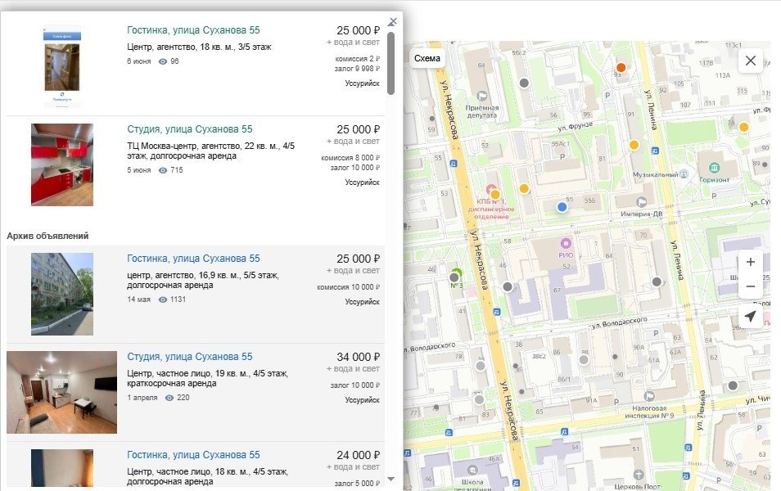781x491 pixels.
Task: Click text комиссия 8 000 ₽
Action: (350, 158)
